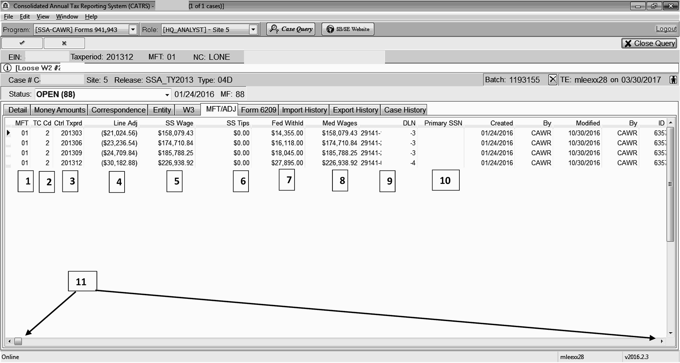Select the row selector for 201303 row
Viewport: 680px width, 363px height.
(x=8, y=133)
